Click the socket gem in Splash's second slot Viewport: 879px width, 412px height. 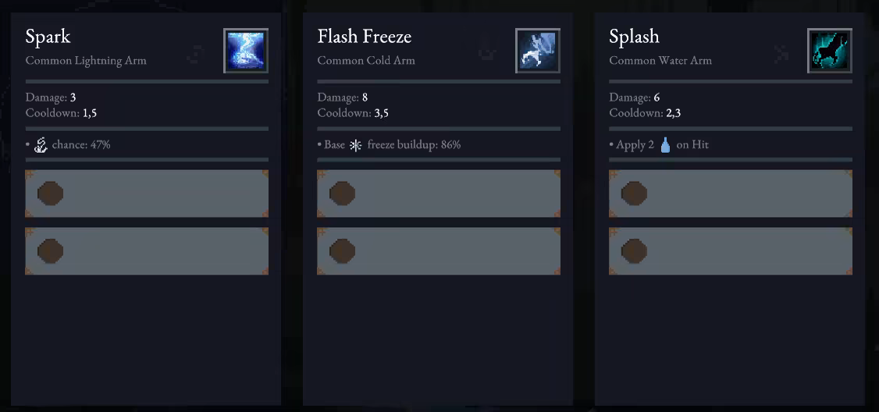pos(634,251)
